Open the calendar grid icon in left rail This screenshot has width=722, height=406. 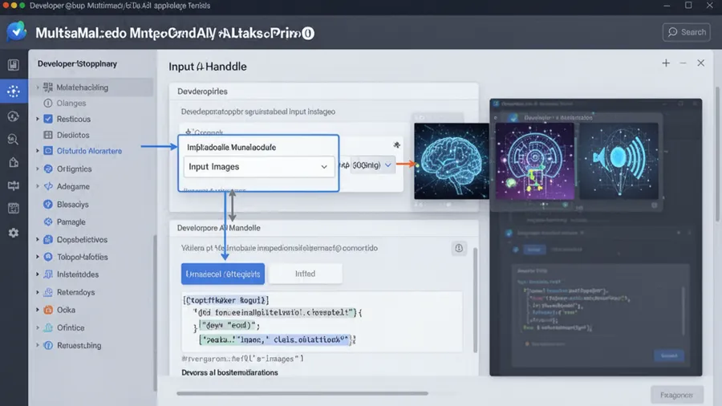pos(14,209)
